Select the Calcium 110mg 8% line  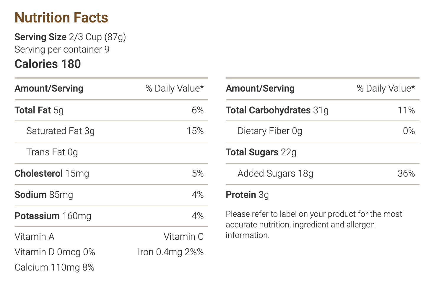(x=55, y=268)
